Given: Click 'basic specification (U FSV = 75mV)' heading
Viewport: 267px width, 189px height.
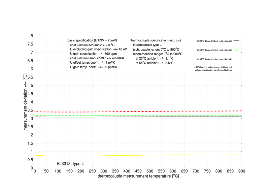Looking at the screenshot, I should click(x=92, y=40).
